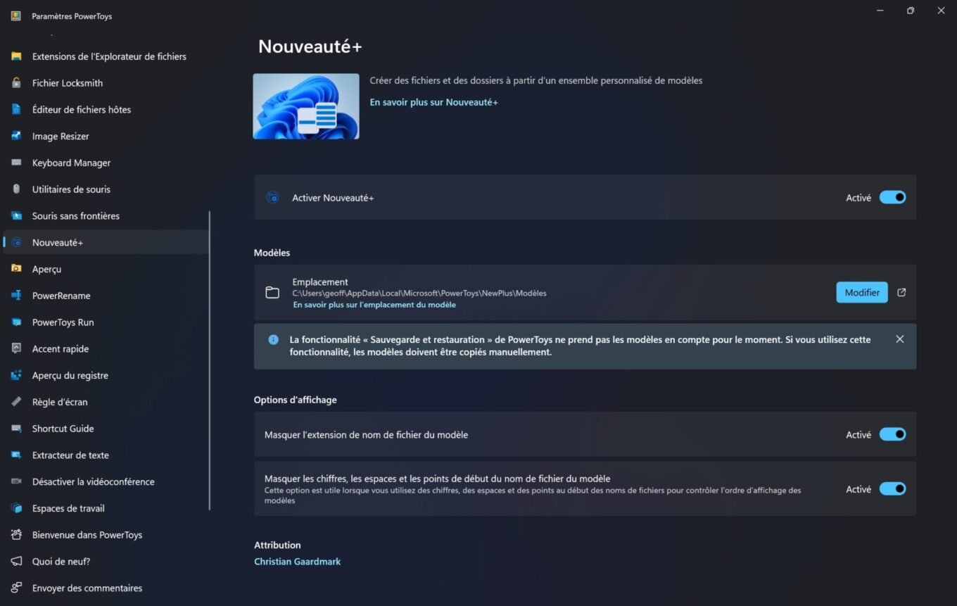Click the Aperçu du registre icon

coord(16,375)
